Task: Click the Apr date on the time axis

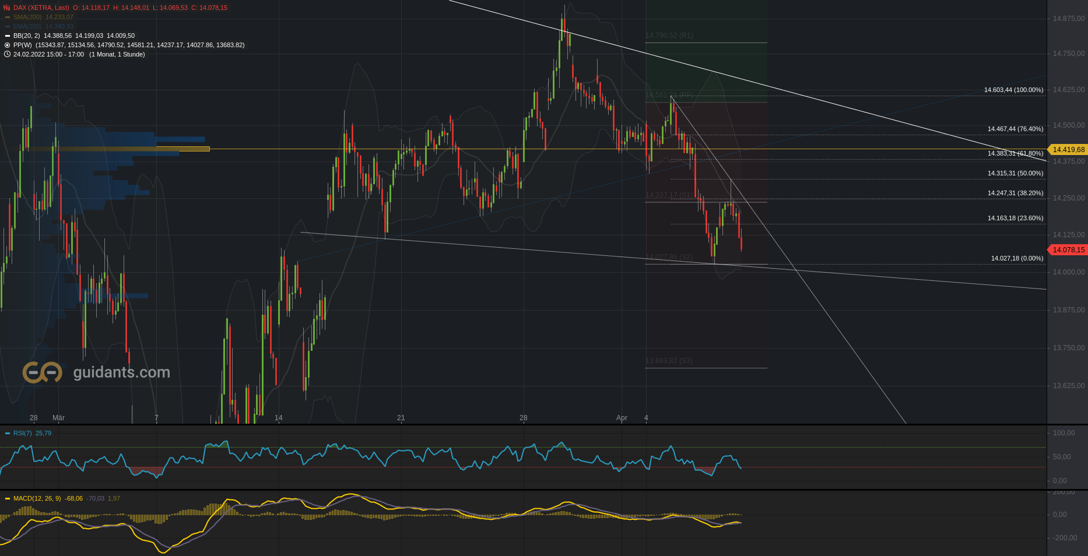Action: 622,418
